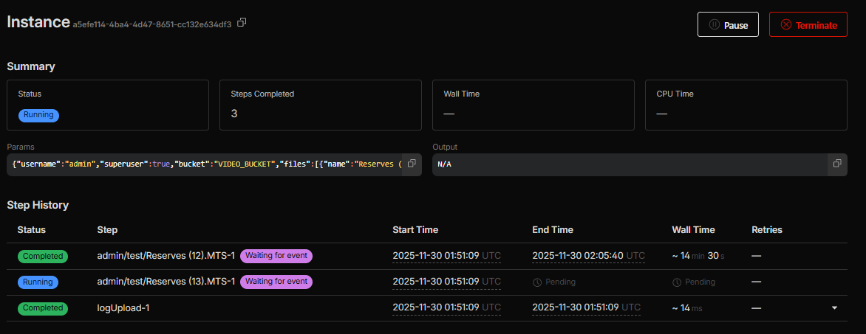The height and width of the screenshot is (334, 866).
Task: Select the logUpload-1 step name
Action: (x=123, y=307)
